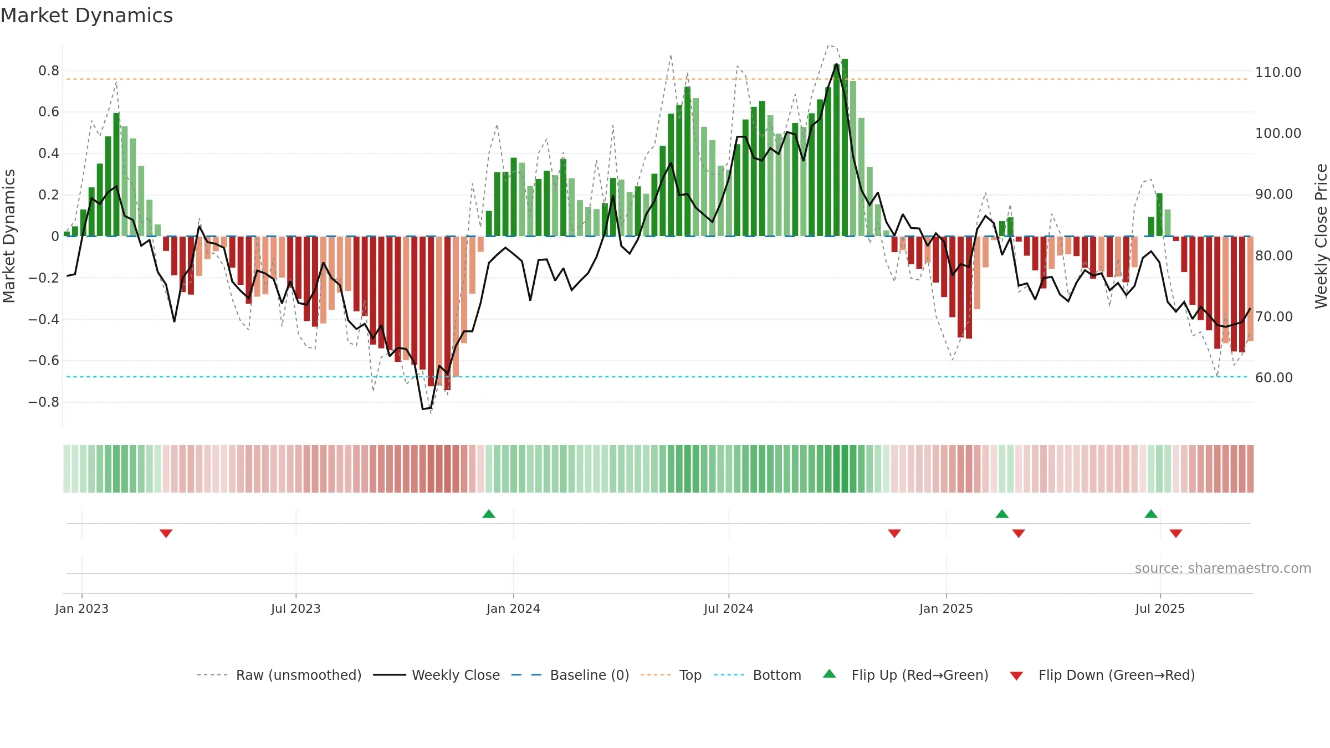Toggle the Flip Down (Green→Red) legend entry
Screen dimensions: 1330x748
coord(1102,675)
